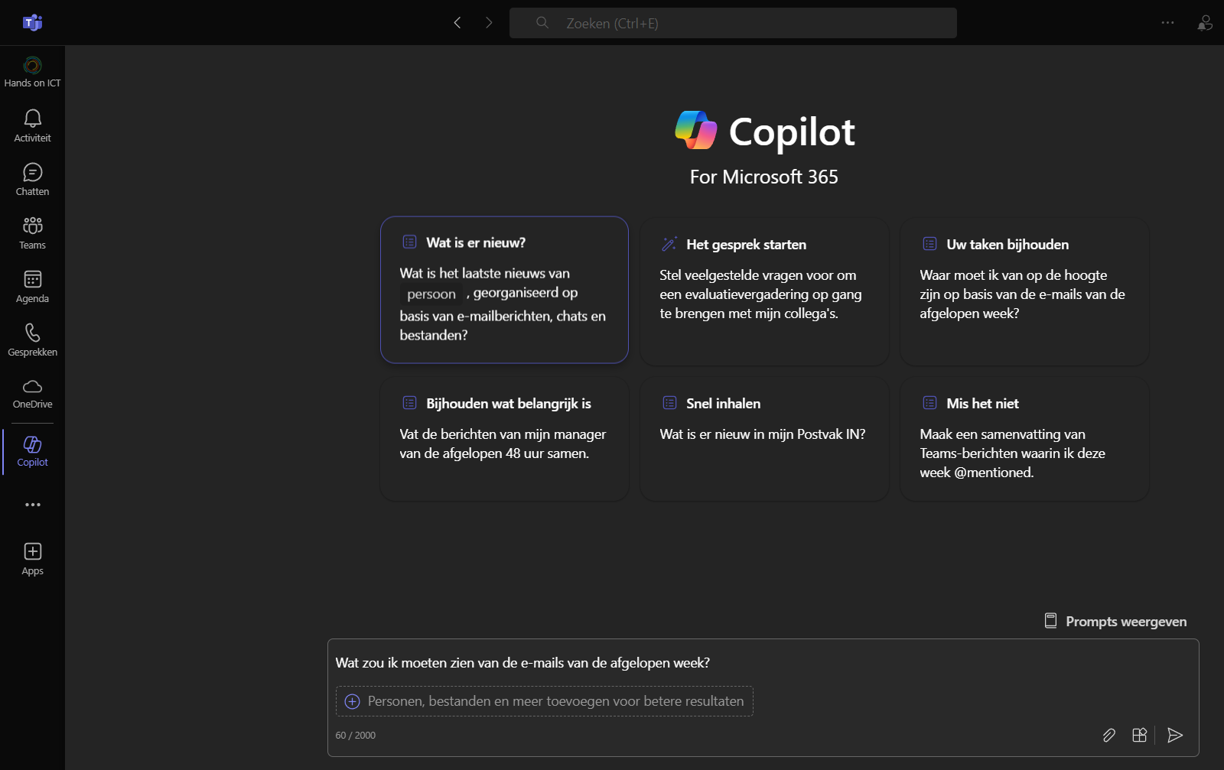Click the search magnifier icon
The width and height of the screenshot is (1224, 770).
[x=542, y=23]
